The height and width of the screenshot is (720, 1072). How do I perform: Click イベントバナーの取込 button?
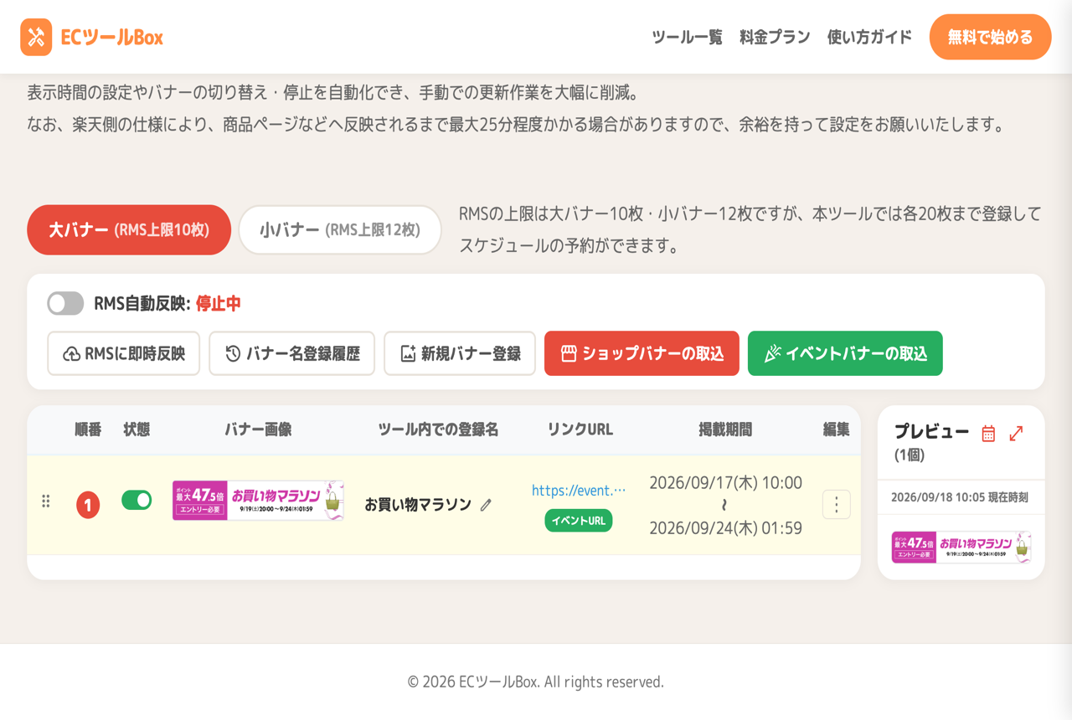(845, 353)
